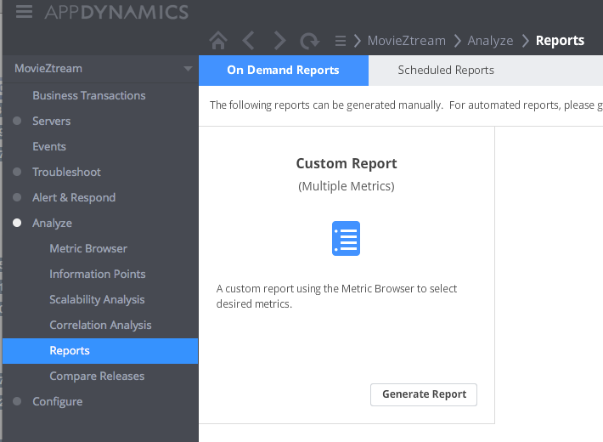
Task: Open the hamburger main menu
Action: [24, 12]
